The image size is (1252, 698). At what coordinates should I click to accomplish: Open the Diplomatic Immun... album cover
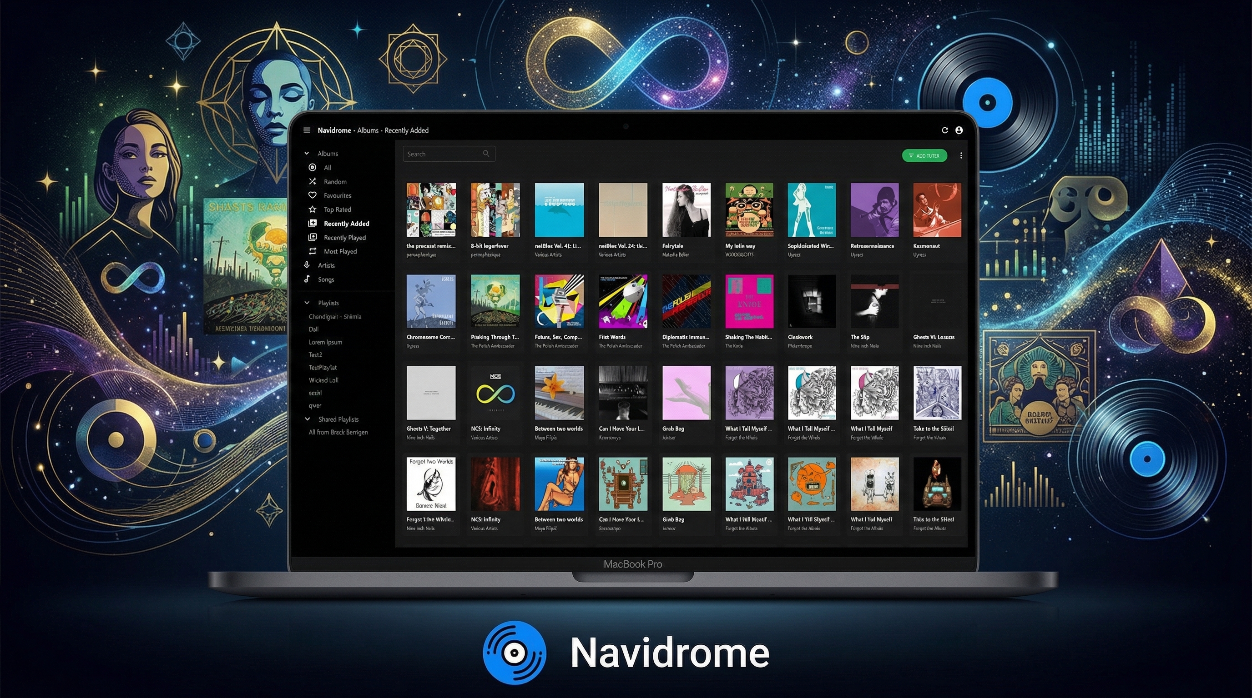[x=686, y=301]
